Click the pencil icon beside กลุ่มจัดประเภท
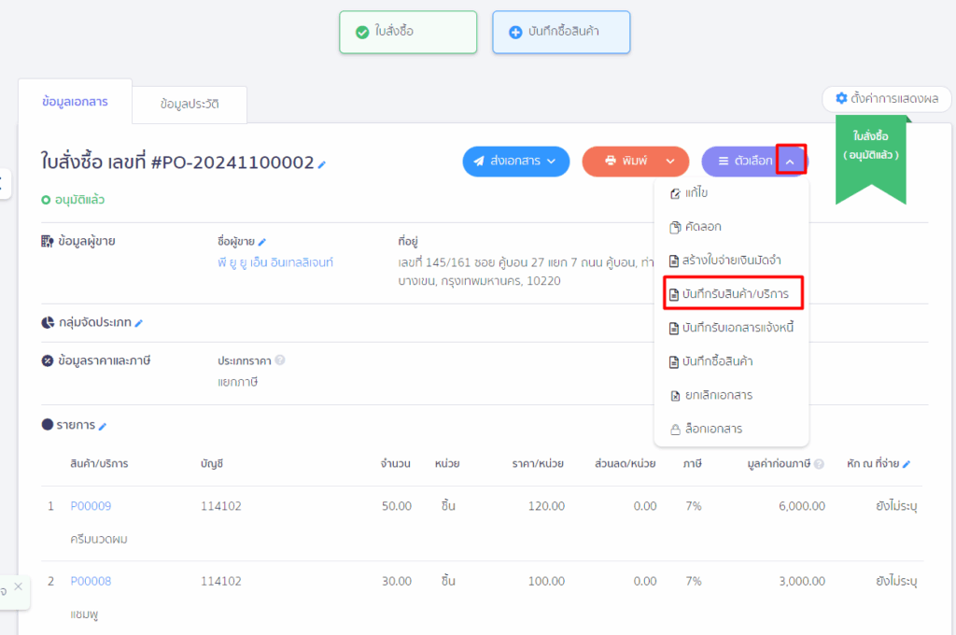956x635 pixels. [139, 323]
